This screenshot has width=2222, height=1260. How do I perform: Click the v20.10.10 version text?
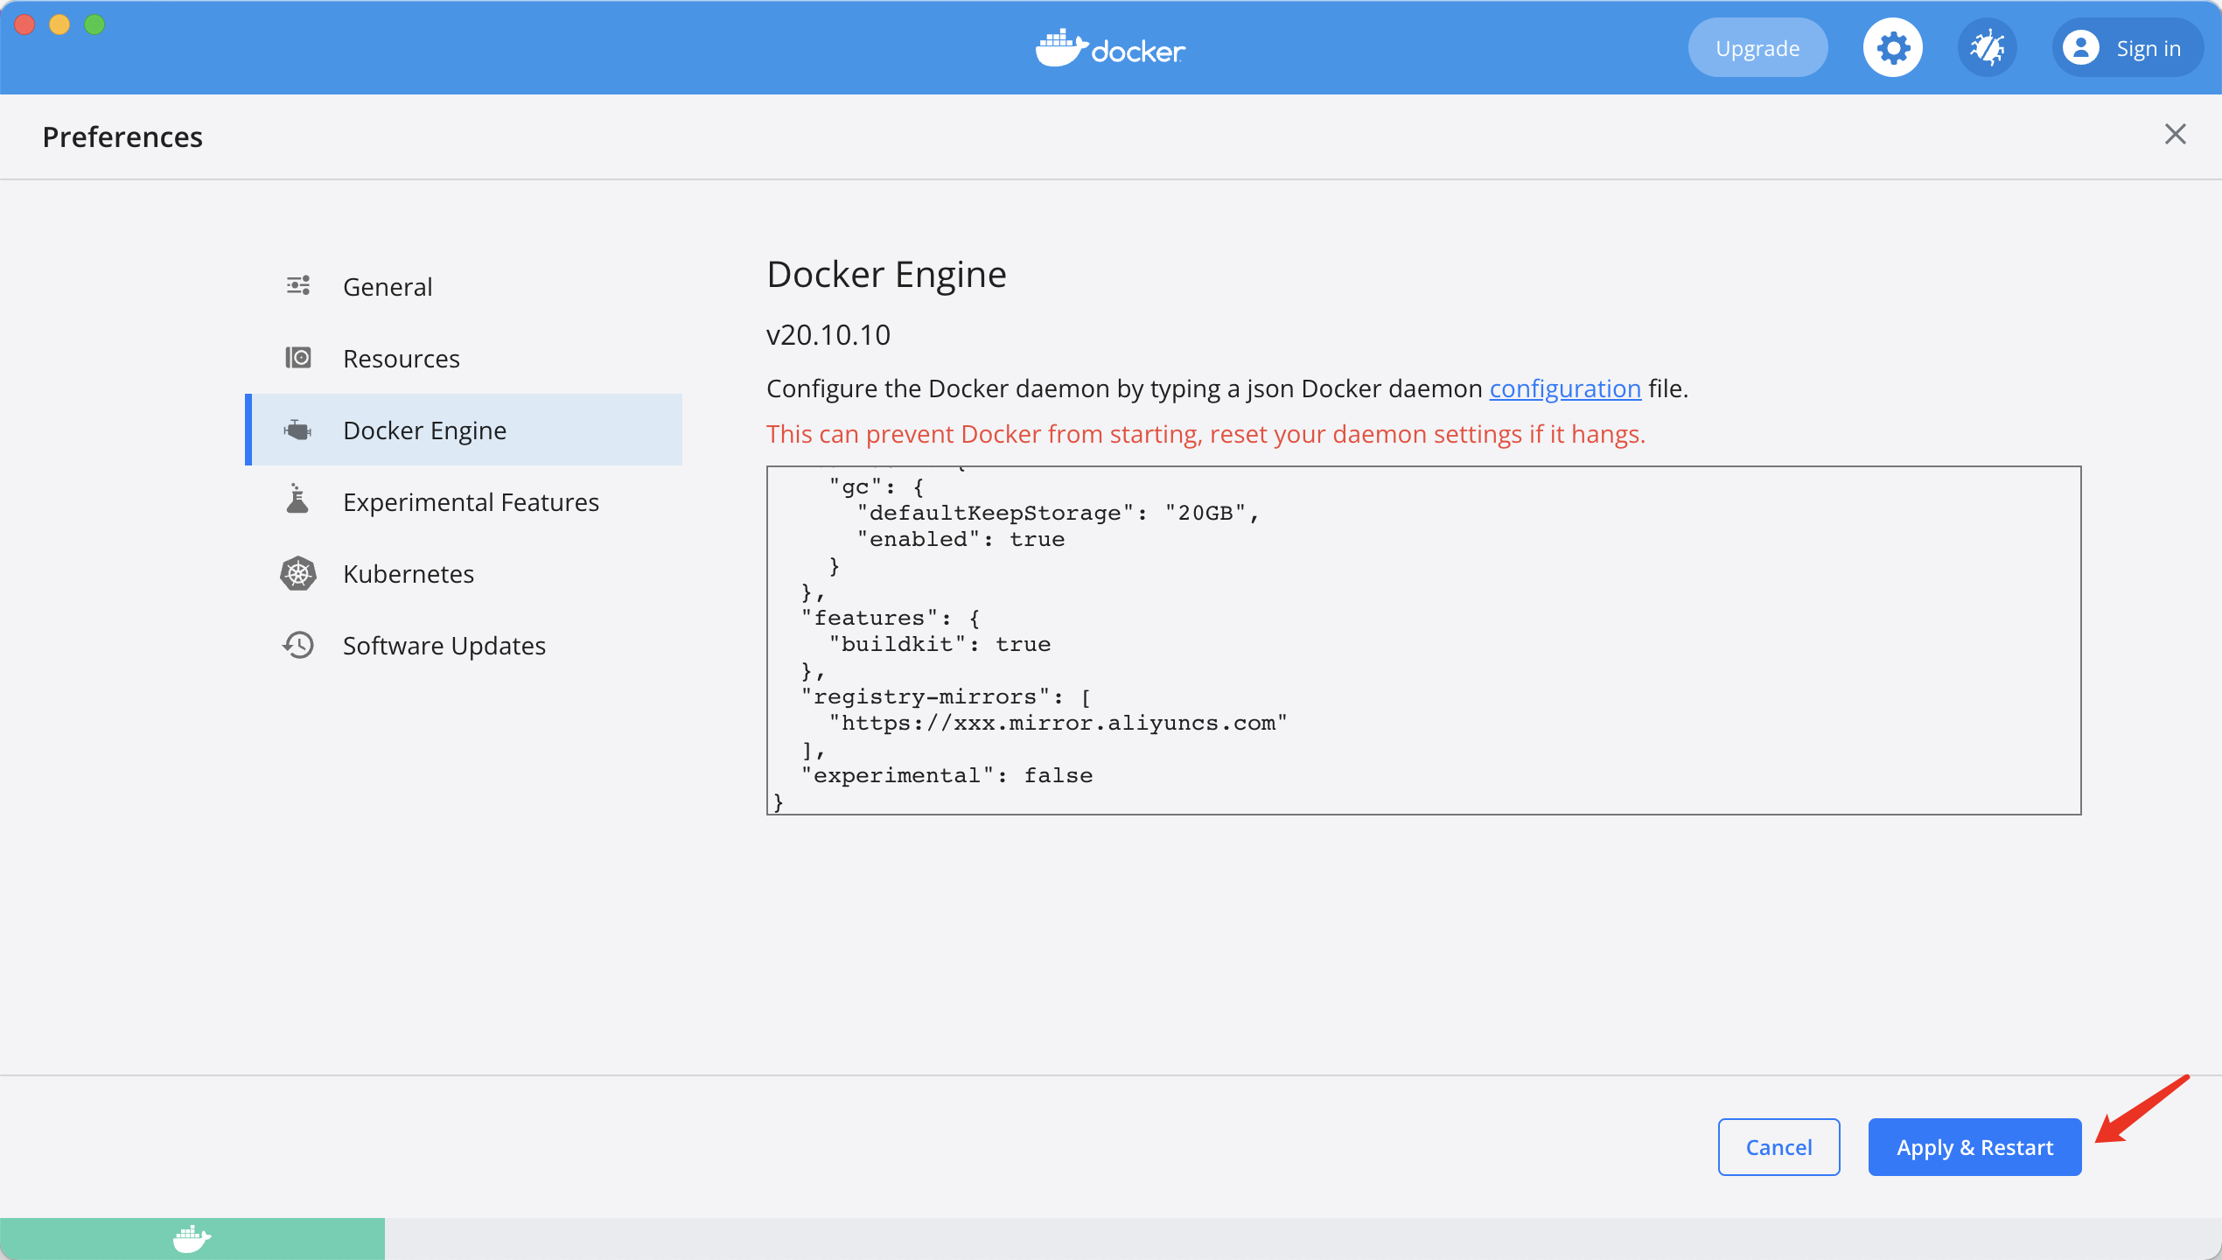tap(828, 335)
